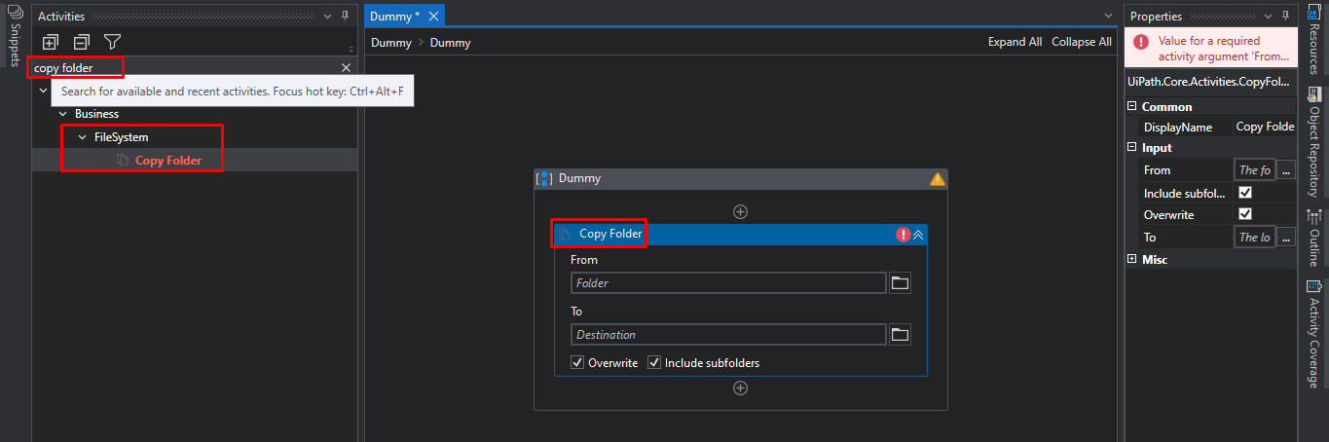
Task: Click Collapse All in designer
Action: click(1082, 42)
